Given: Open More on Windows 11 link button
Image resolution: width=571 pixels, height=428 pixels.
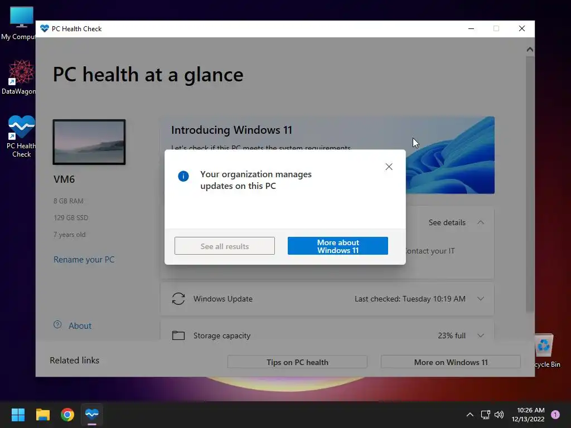Looking at the screenshot, I should [451, 362].
